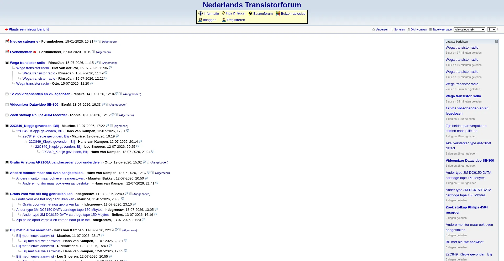This screenshot has height=261, width=504.
Task: Click the Sorteren arrows icon
Action: [392, 29]
